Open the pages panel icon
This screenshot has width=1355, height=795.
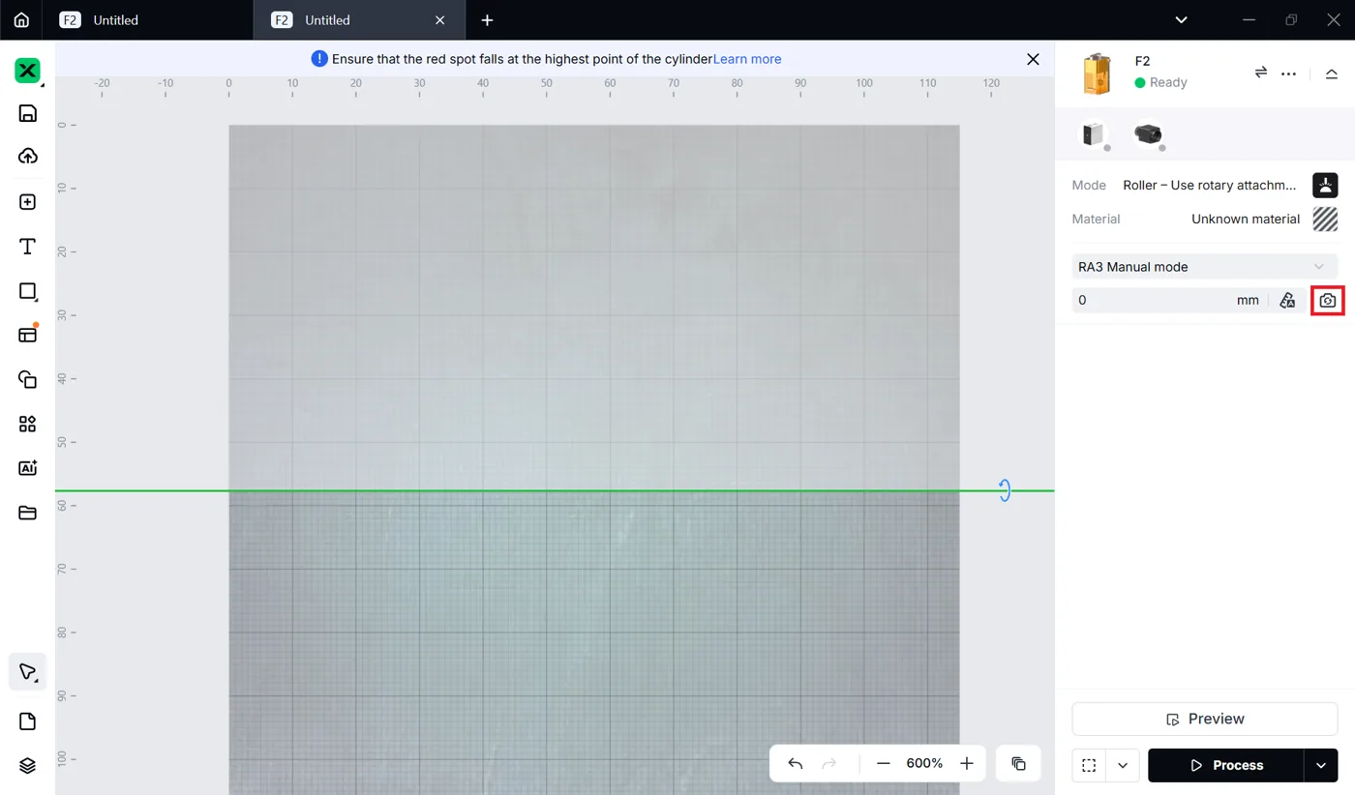[x=28, y=721]
